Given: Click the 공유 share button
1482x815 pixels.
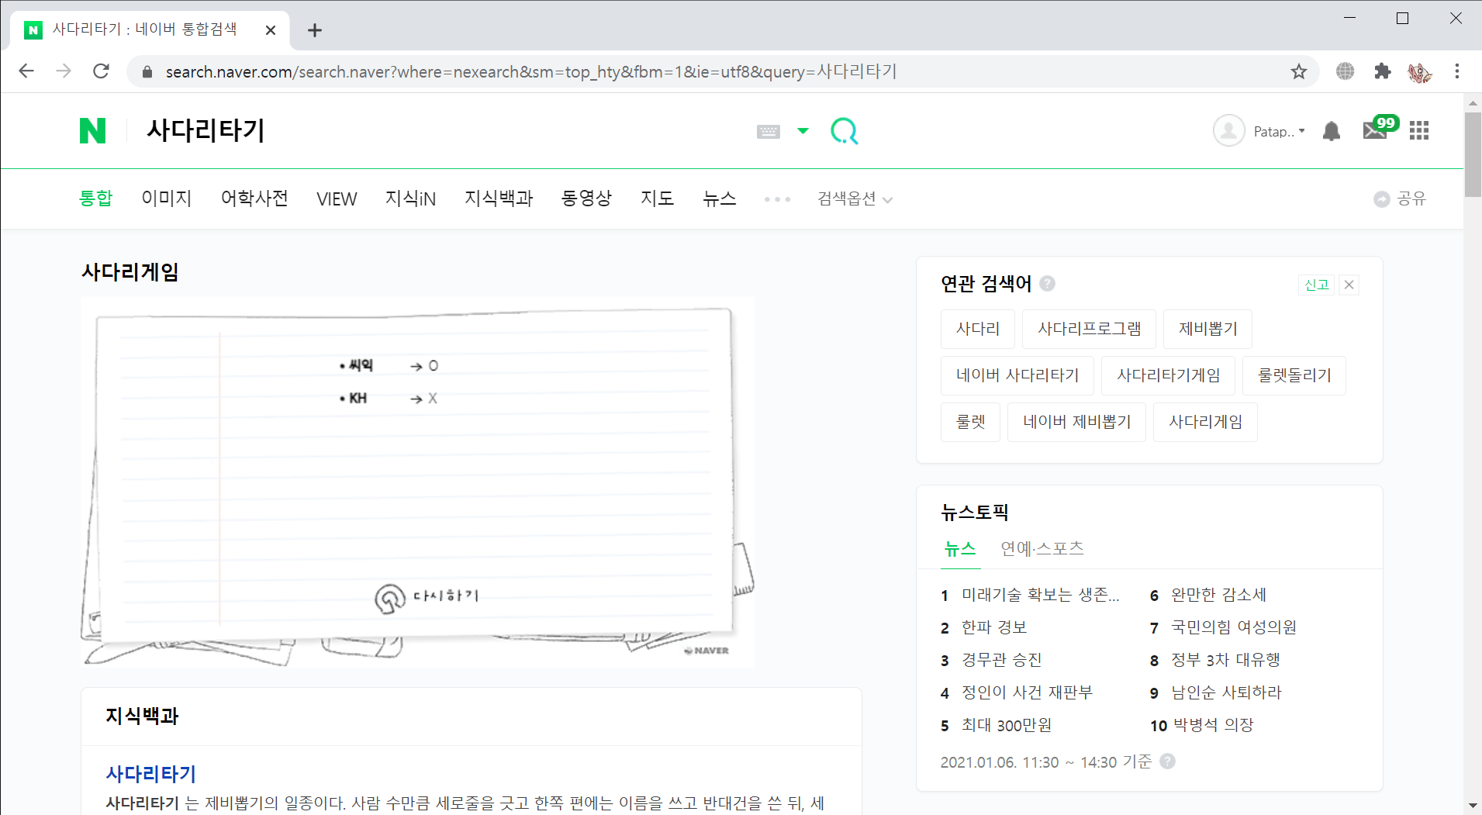Looking at the screenshot, I should click(1400, 199).
